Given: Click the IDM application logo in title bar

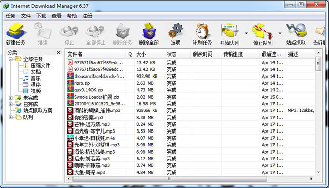Looking at the screenshot, I should [x=6, y=6].
